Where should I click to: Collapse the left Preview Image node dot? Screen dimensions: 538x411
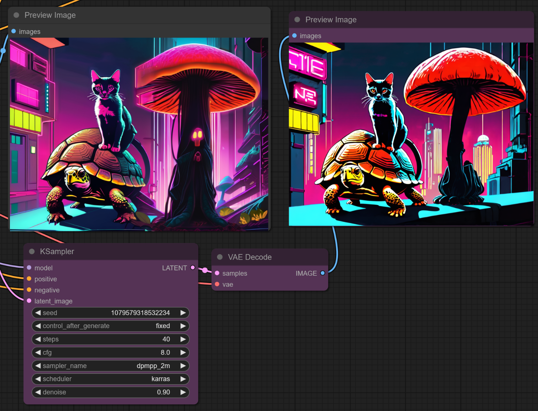click(x=16, y=15)
